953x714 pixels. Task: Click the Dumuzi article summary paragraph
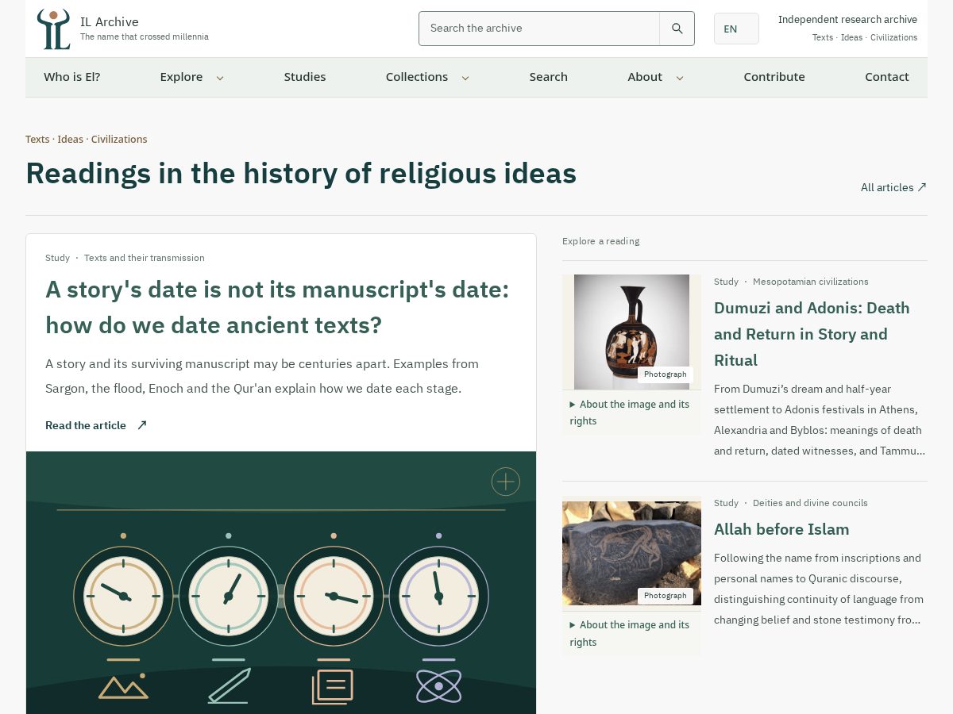819,420
